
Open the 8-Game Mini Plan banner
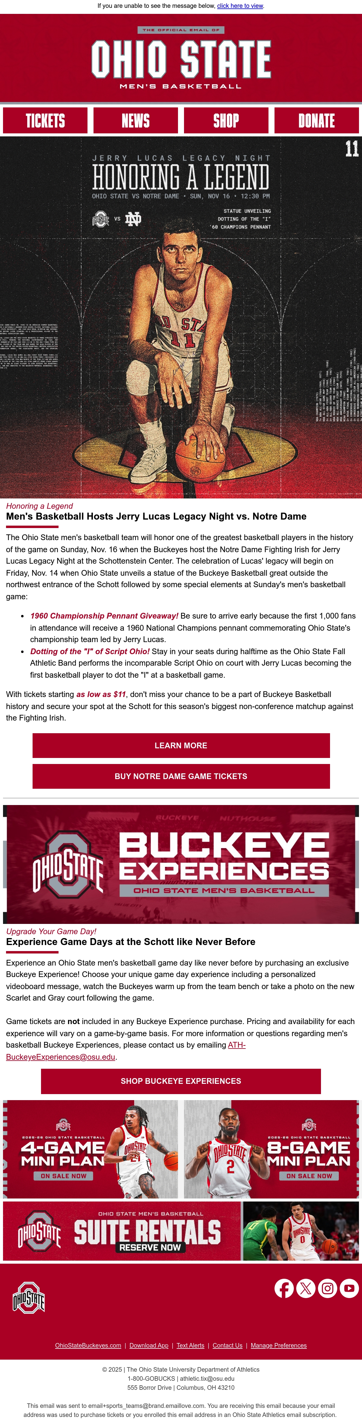pyautogui.click(x=271, y=1149)
